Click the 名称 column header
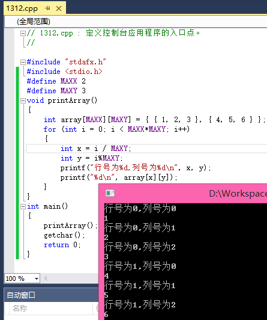The image size is (267, 320). (x=20, y=308)
